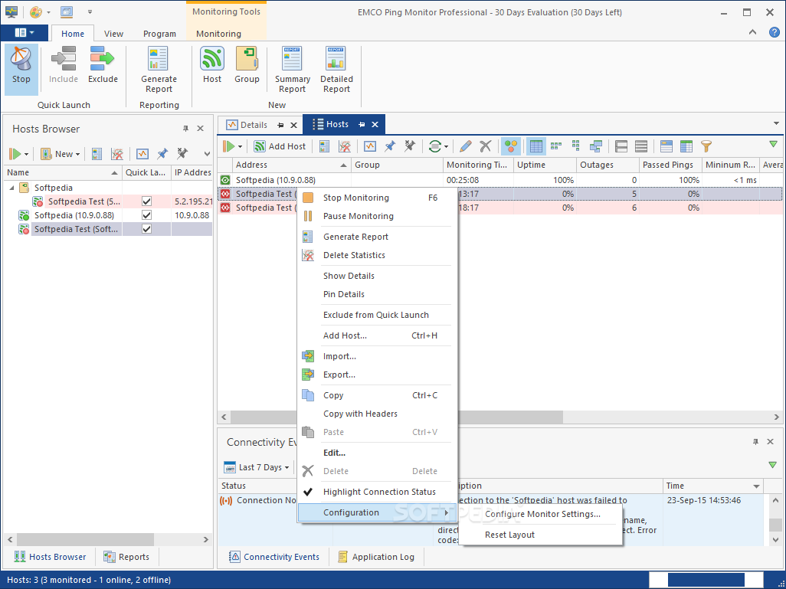786x589 pixels.
Task: Uncheck Quick Launch for Softpedia Test (Soft...
Action: click(x=146, y=229)
